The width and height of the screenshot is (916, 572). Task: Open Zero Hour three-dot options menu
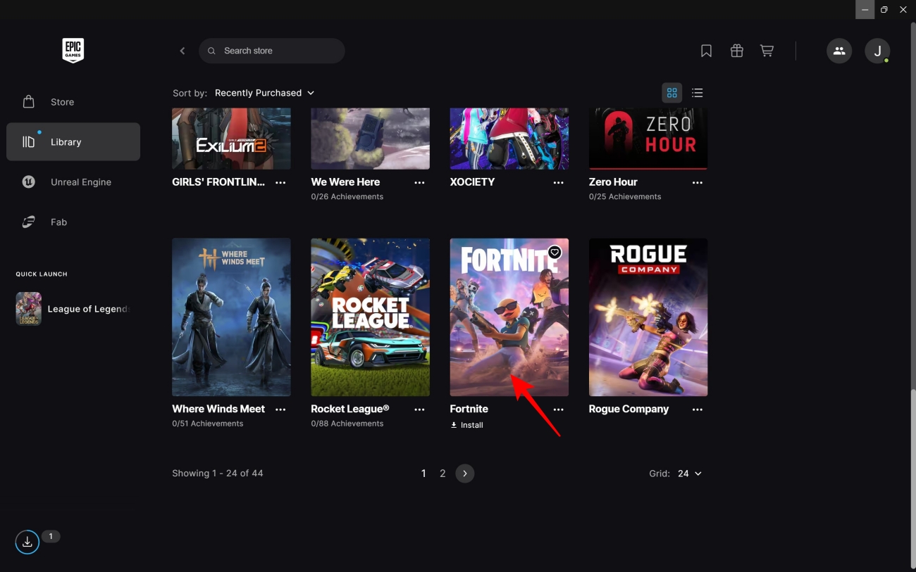pyautogui.click(x=698, y=182)
